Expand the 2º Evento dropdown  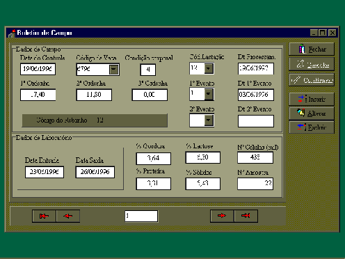coord(209,120)
